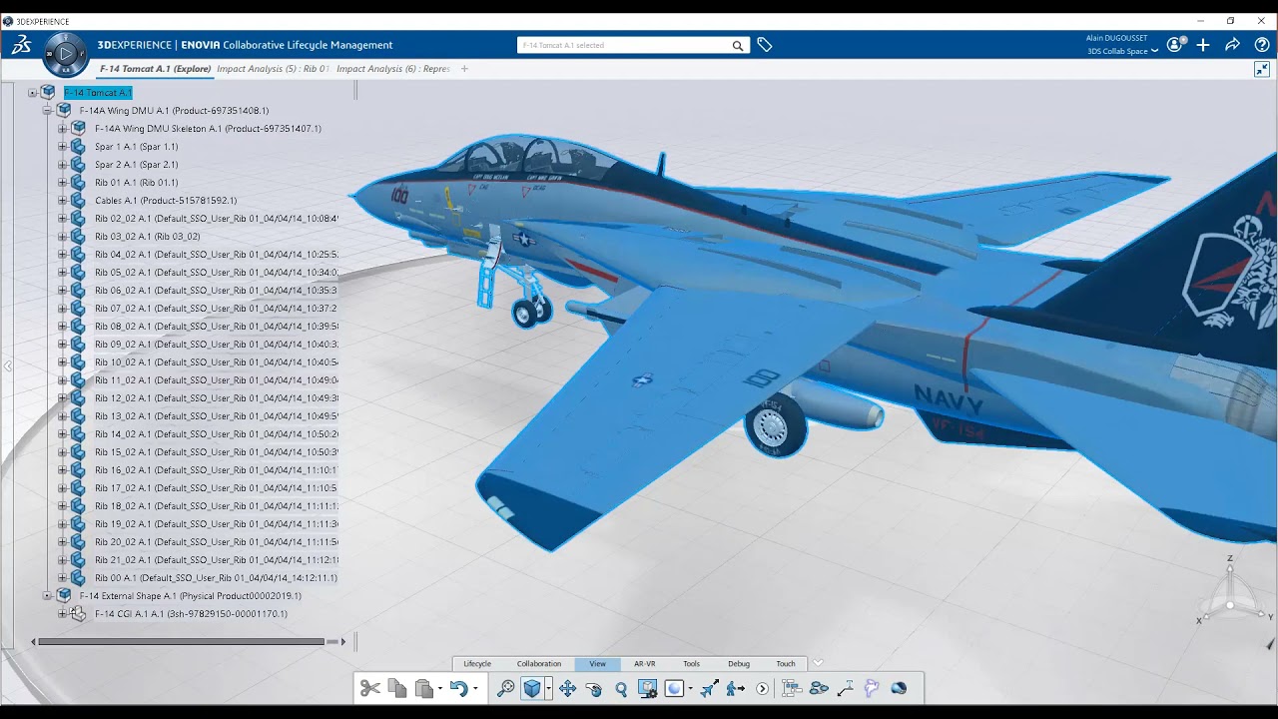Collapse the action bar with chevron

(x=818, y=663)
